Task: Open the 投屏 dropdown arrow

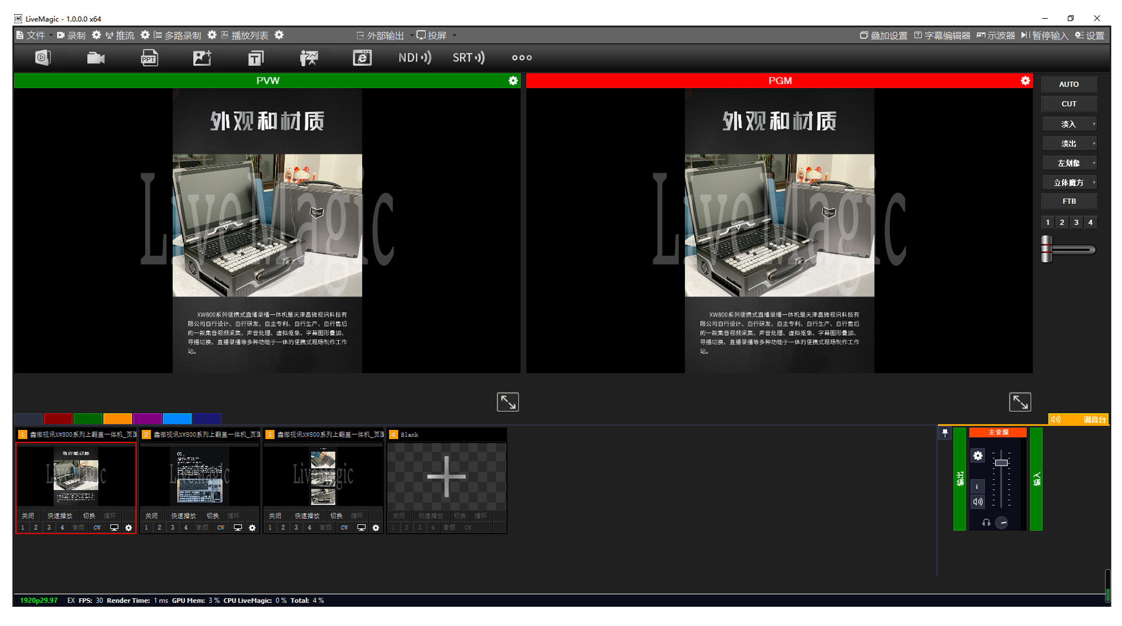Action: click(x=455, y=36)
